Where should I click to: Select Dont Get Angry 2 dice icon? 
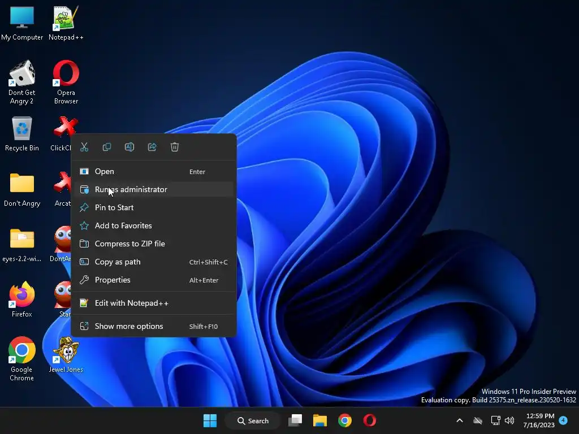[x=22, y=83]
